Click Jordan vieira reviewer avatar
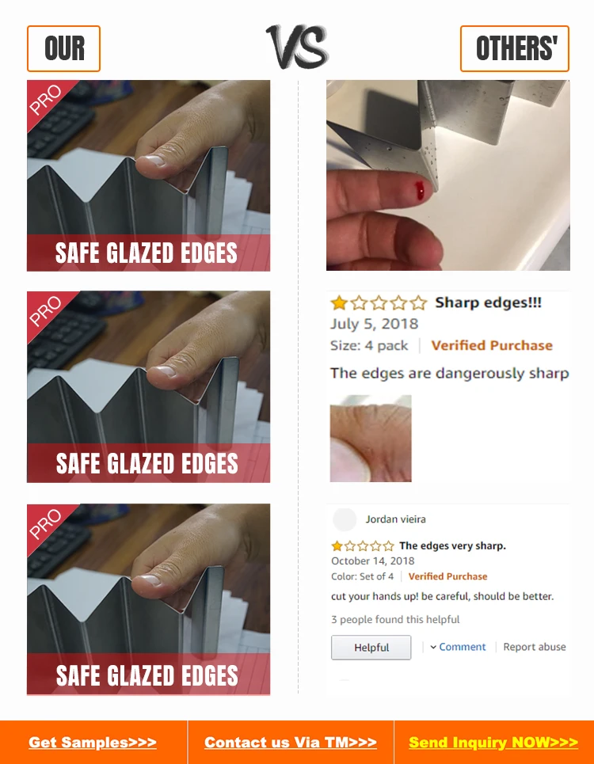This screenshot has width=594, height=764. pyautogui.click(x=345, y=519)
